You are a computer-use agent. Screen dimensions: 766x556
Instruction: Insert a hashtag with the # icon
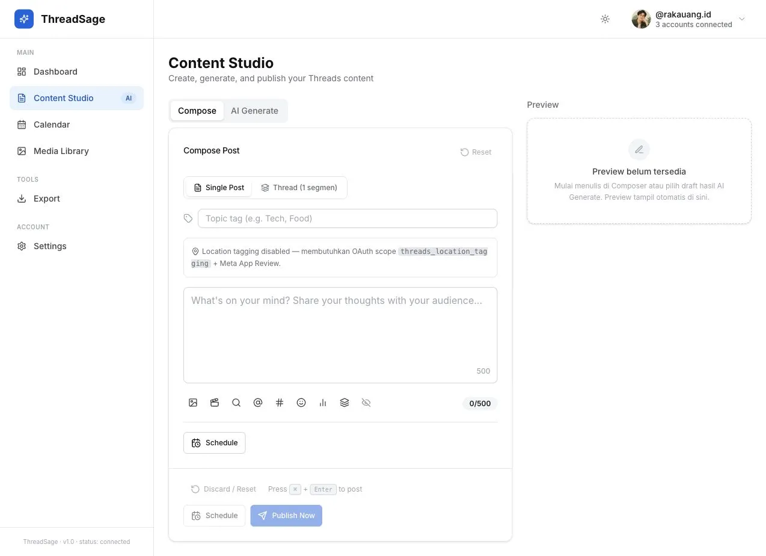click(280, 403)
